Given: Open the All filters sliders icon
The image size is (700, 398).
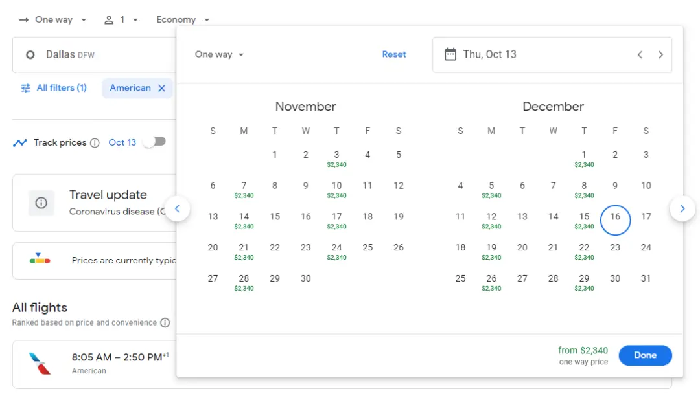Looking at the screenshot, I should (x=26, y=88).
